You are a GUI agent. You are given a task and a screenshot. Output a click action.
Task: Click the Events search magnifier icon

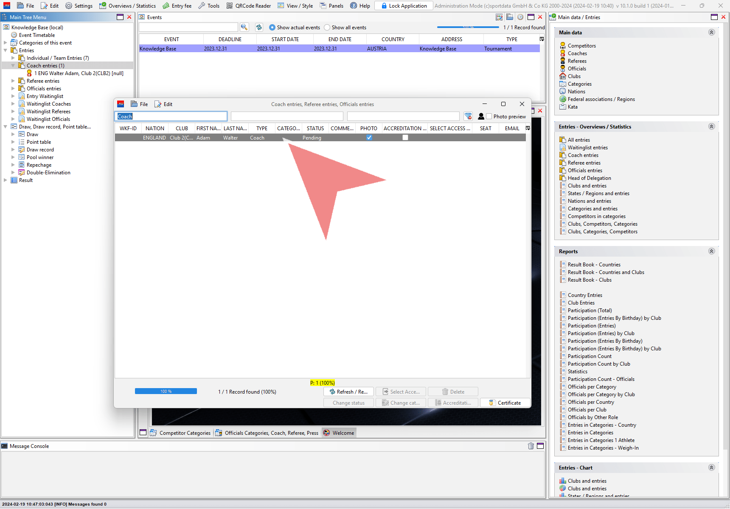tap(244, 27)
